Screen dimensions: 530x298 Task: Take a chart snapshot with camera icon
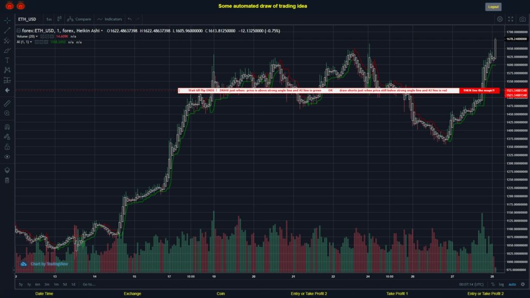pos(523,19)
